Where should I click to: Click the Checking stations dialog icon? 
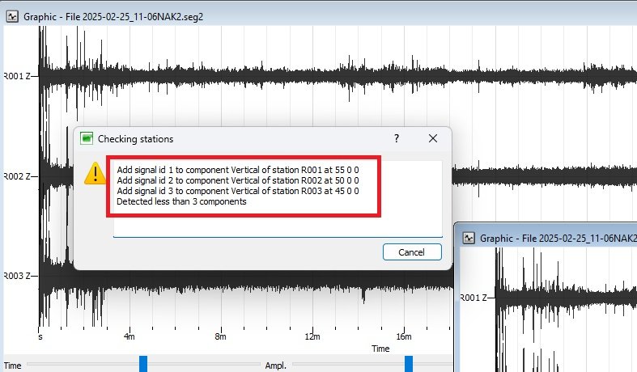(87, 138)
